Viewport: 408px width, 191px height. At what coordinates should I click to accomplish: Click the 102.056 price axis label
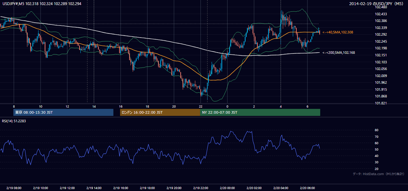tap(381, 69)
